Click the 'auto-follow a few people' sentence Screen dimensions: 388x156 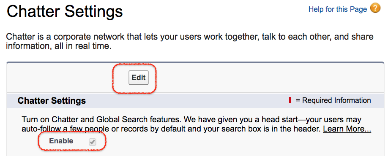[x=172, y=129]
